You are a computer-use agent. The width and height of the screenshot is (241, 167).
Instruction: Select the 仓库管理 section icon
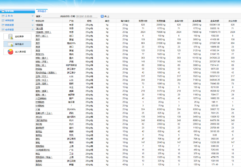(x=3, y=29)
